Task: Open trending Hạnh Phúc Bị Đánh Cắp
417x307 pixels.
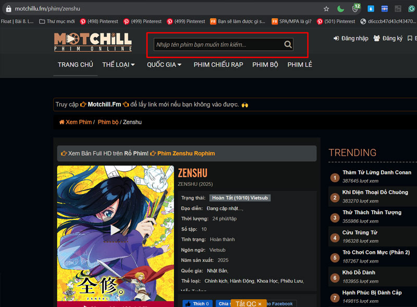Action: coord(372,292)
